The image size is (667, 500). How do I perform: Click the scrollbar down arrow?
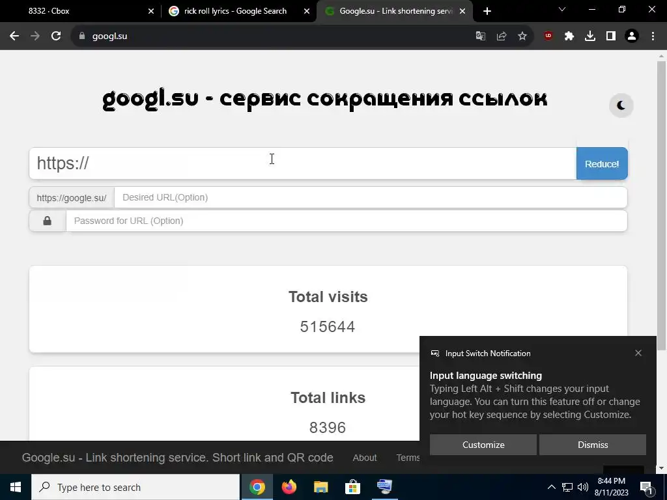661,468
